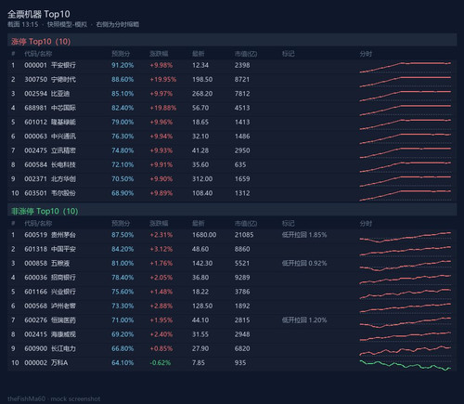Click latest price 312.00
Screen dimensions: 464x404
pos(202,179)
